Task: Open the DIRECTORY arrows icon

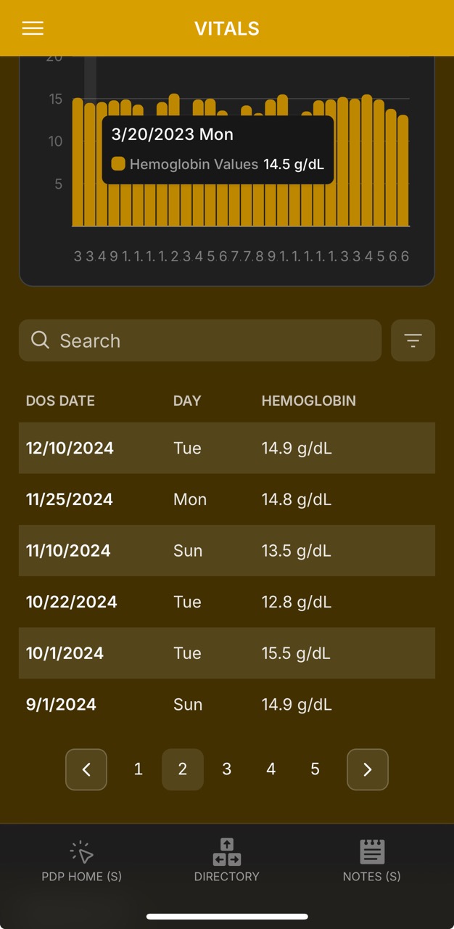Action: [226, 851]
